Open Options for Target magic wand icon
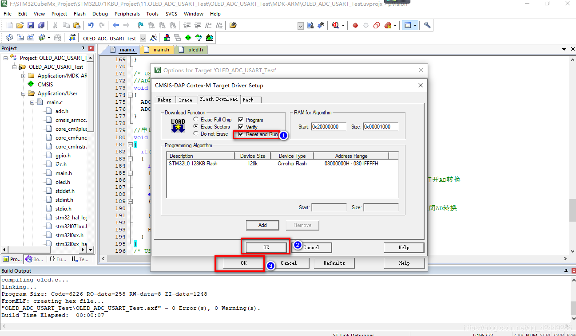Screen dimensions: 576x336 (153, 38)
